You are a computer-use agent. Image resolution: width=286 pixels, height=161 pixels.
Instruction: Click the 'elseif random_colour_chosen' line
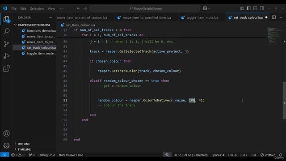[x=129, y=81]
